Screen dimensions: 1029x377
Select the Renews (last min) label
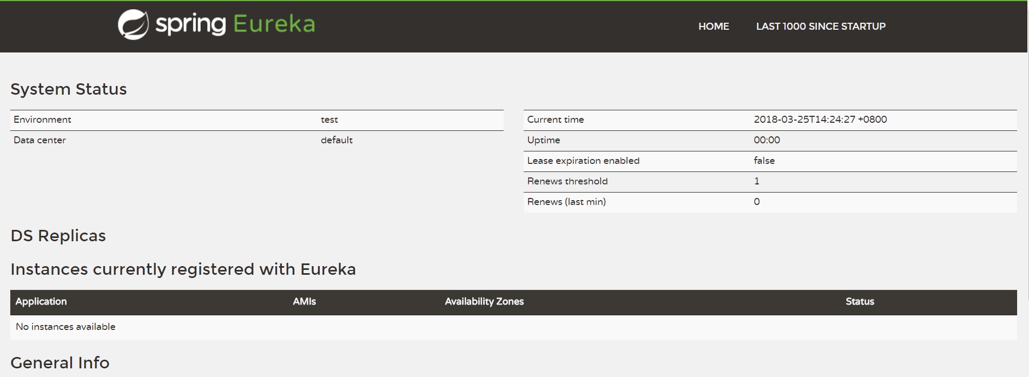coord(566,202)
